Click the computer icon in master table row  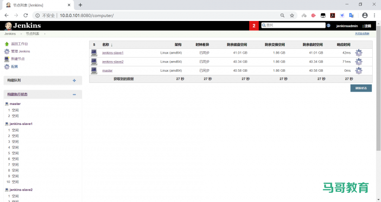click(94, 71)
